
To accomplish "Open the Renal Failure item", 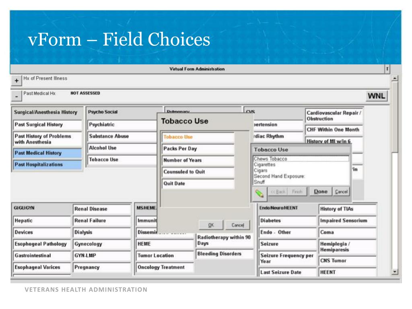I will [102, 221].
